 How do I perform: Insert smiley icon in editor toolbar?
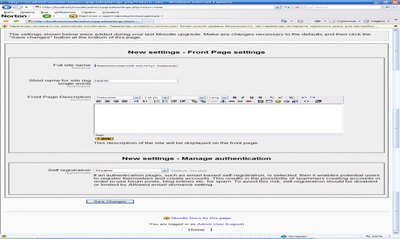click(278, 101)
